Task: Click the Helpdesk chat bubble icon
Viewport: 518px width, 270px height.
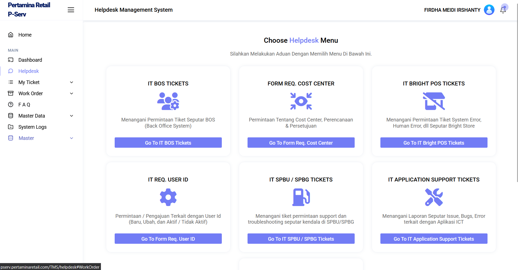Action: click(11, 71)
